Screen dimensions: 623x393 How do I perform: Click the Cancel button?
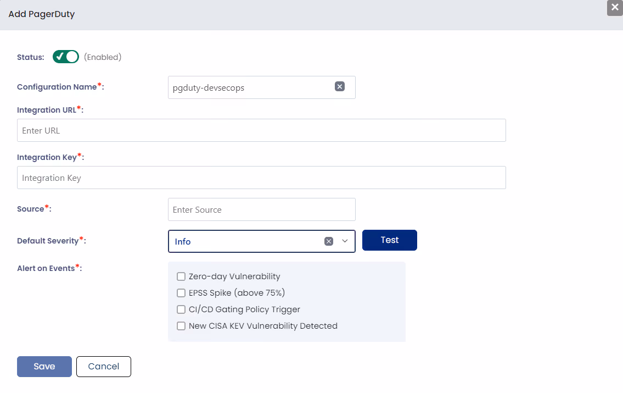(x=104, y=367)
